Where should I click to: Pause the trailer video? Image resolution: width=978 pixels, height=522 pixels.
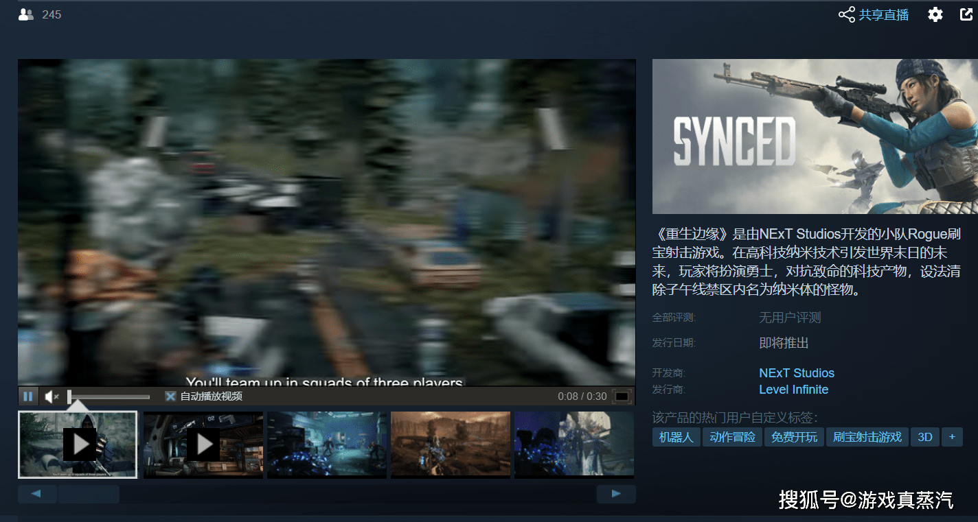(28, 396)
